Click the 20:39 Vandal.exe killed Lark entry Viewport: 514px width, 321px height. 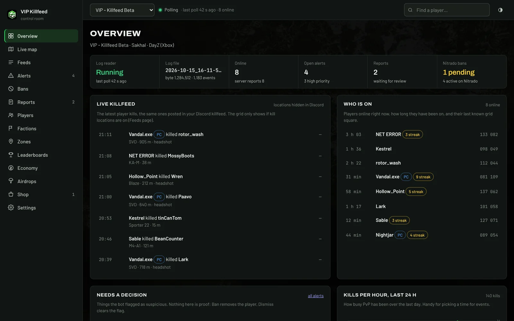pos(210,263)
